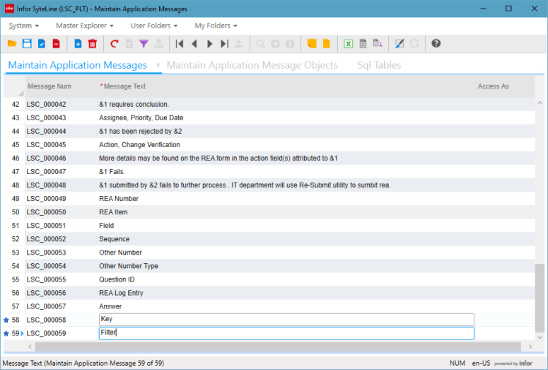Click the grayed upload arrow icon
548x370 pixels.
(x=239, y=44)
